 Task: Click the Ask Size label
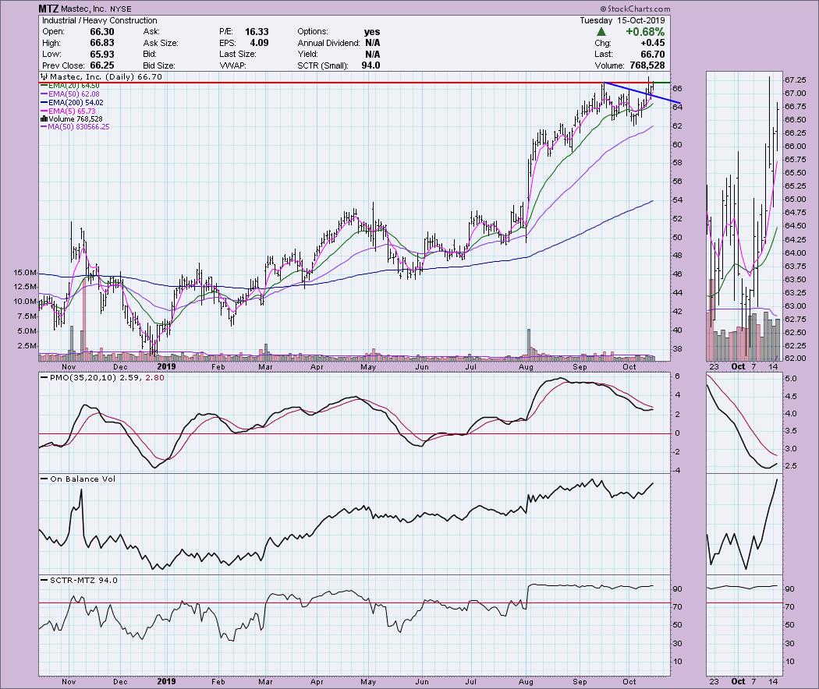click(x=161, y=43)
